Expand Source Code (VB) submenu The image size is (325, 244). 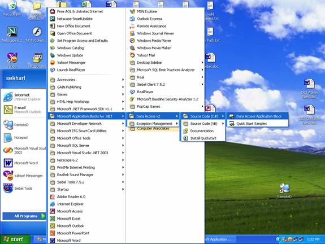click(203, 124)
